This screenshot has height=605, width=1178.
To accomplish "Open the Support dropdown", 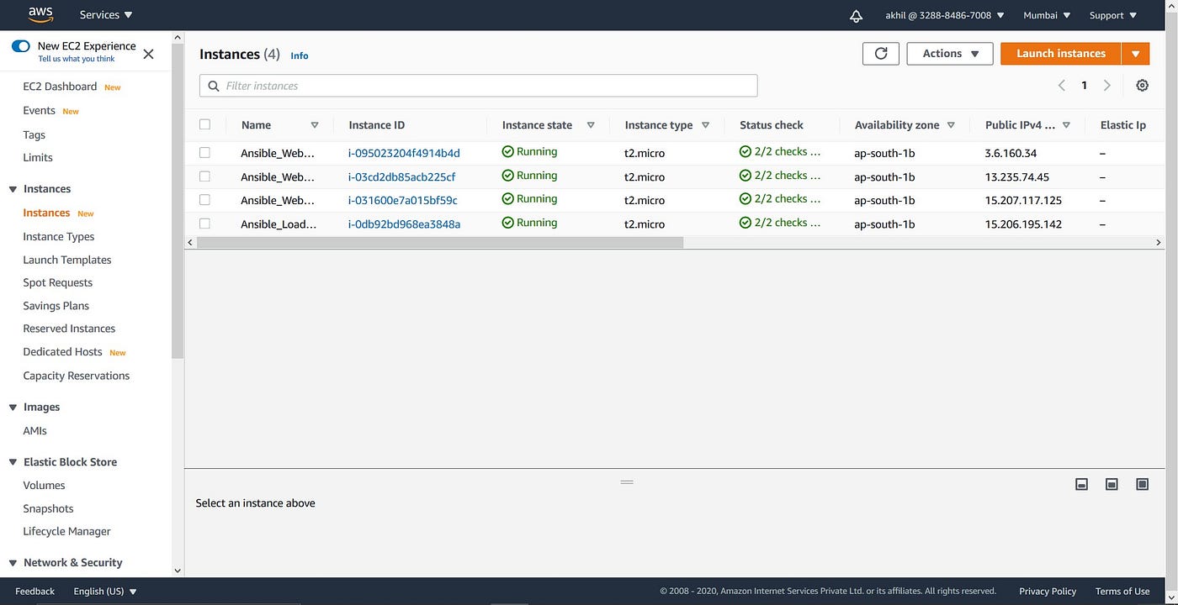I will pyautogui.click(x=1112, y=15).
